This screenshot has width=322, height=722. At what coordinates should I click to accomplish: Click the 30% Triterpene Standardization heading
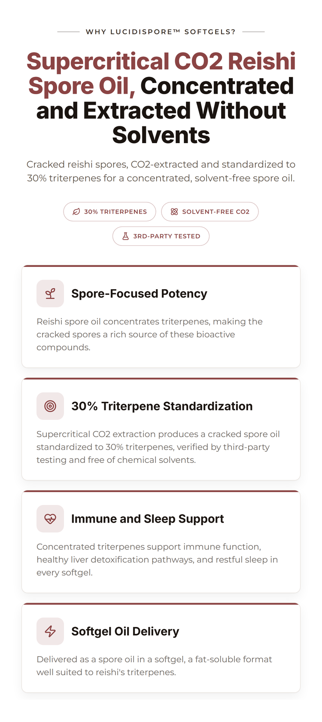(162, 406)
